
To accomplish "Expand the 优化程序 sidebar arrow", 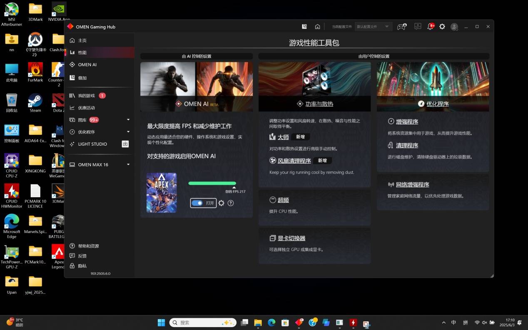I will (128, 132).
